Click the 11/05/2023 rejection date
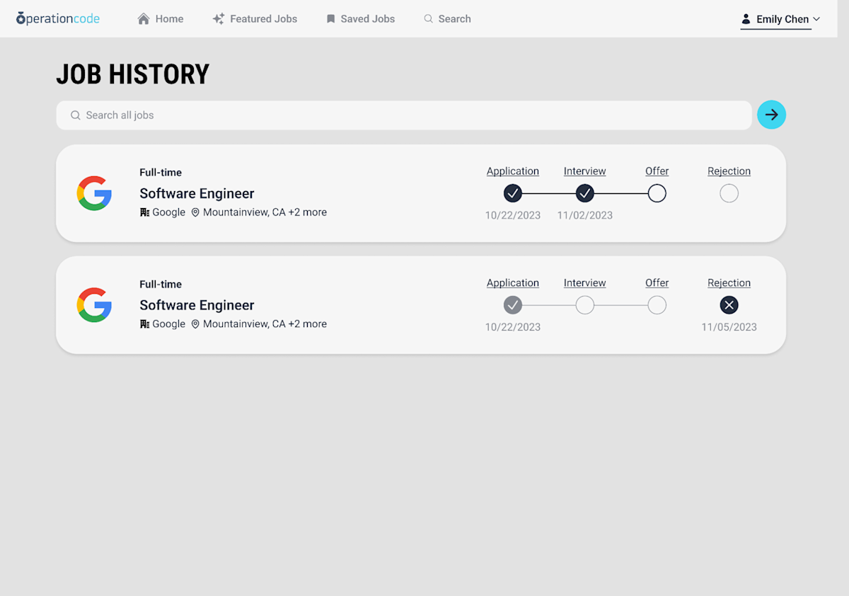 click(x=729, y=327)
